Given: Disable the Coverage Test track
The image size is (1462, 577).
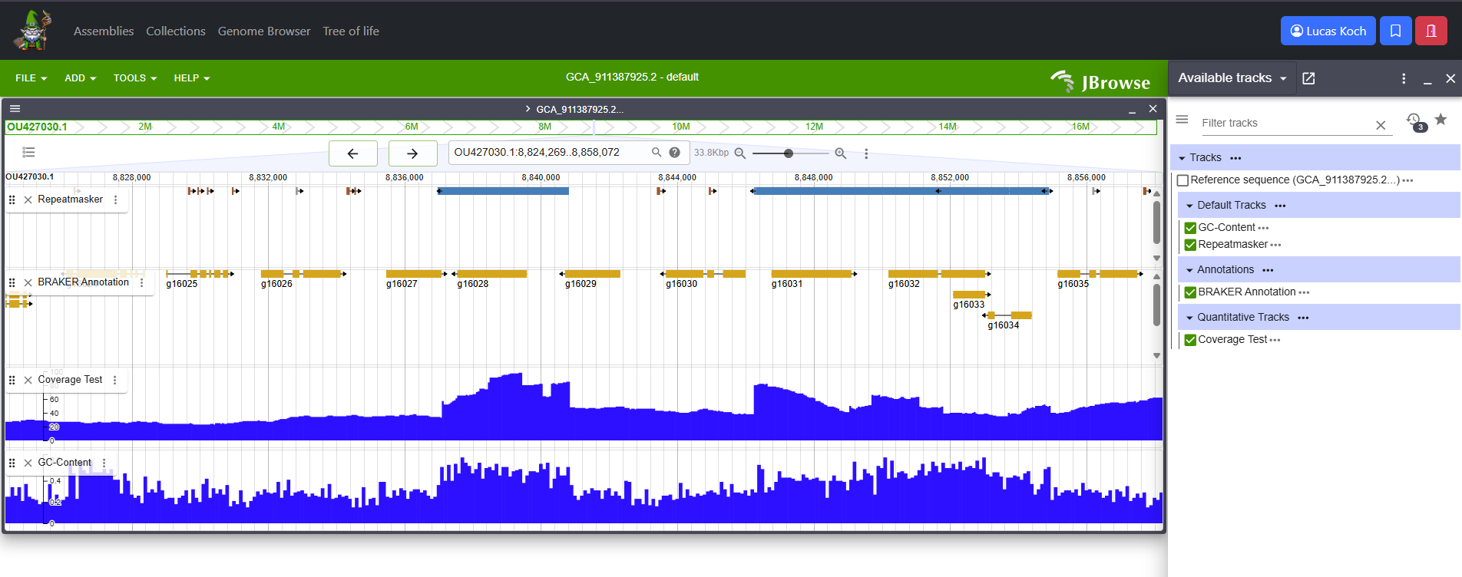Looking at the screenshot, I should pyautogui.click(x=1190, y=340).
